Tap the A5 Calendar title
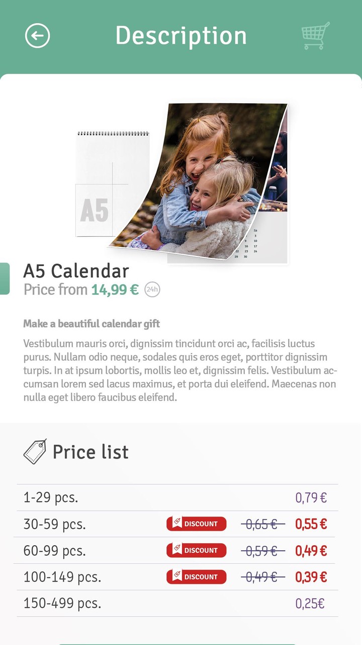This screenshot has height=645, width=362. coord(76,271)
